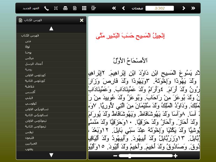216x162 pixels.
Task: Click the printer icon
Action: 65,8
